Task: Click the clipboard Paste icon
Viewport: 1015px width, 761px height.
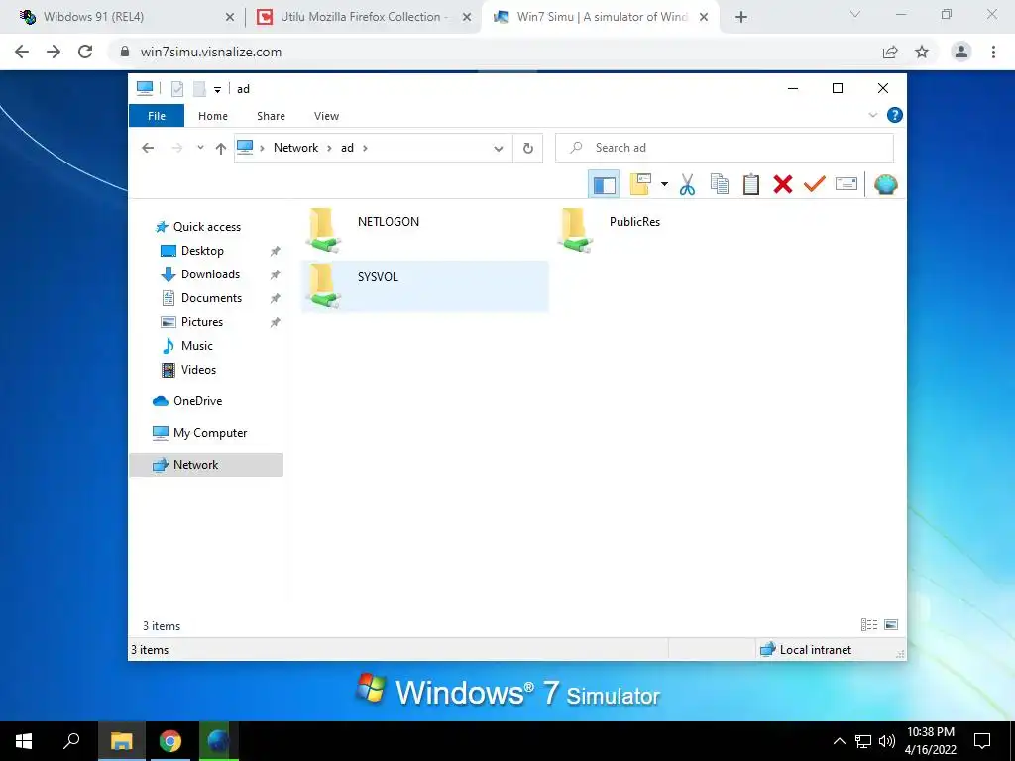Action: (751, 184)
